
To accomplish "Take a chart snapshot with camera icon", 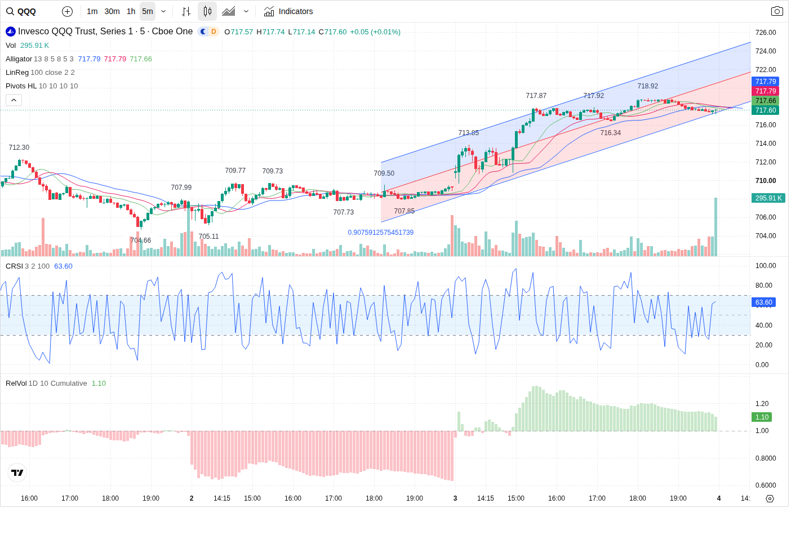I will 777,11.
